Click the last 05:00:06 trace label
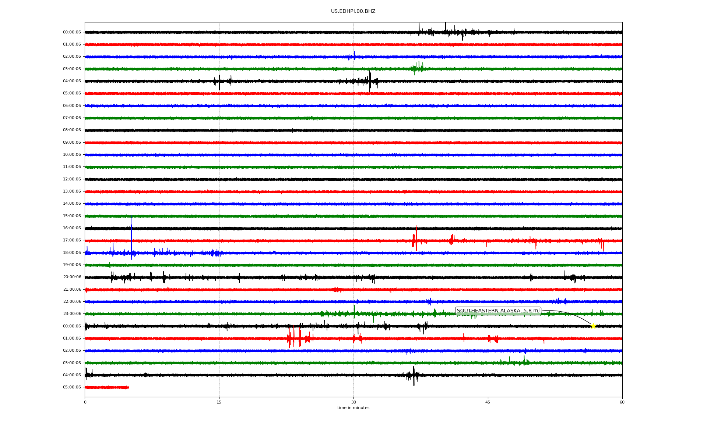 (72, 387)
